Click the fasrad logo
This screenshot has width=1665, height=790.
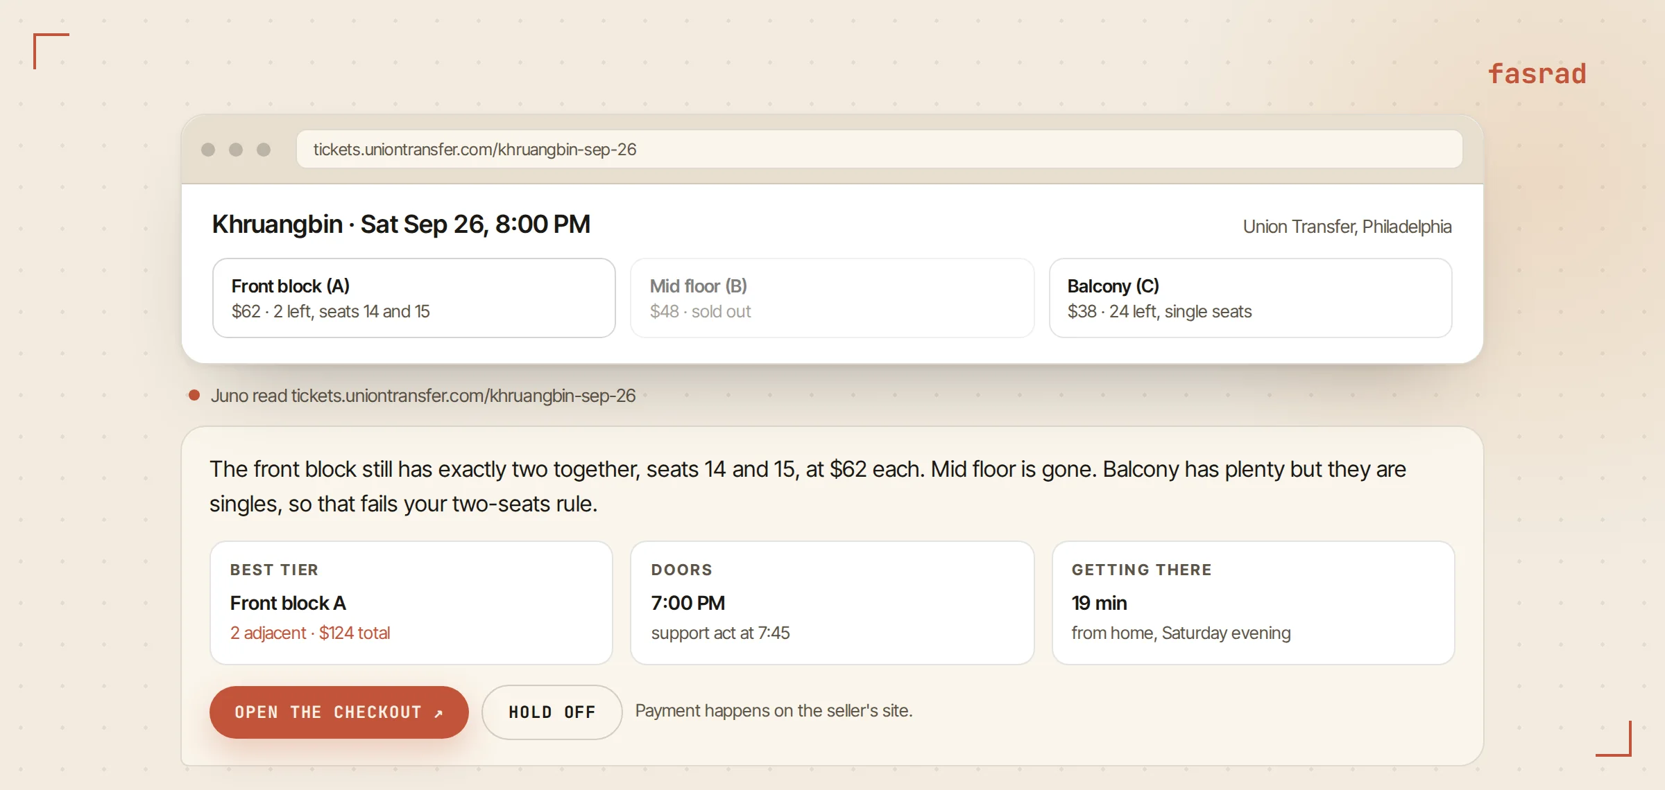click(x=1537, y=73)
